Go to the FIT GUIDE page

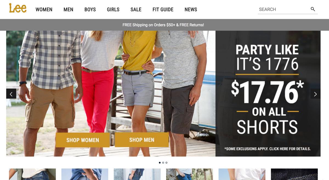click(163, 10)
